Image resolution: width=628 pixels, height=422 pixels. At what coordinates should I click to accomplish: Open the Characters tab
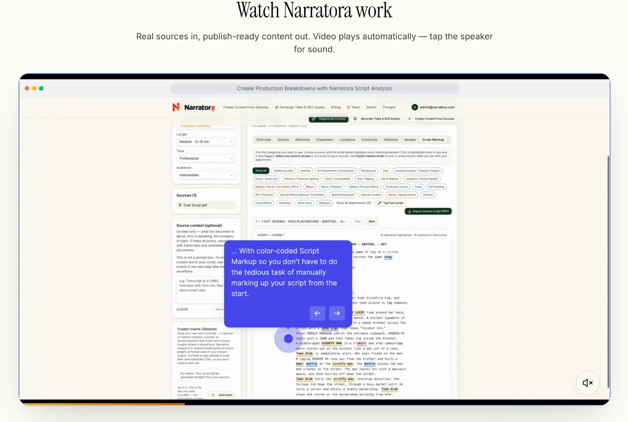(x=325, y=140)
